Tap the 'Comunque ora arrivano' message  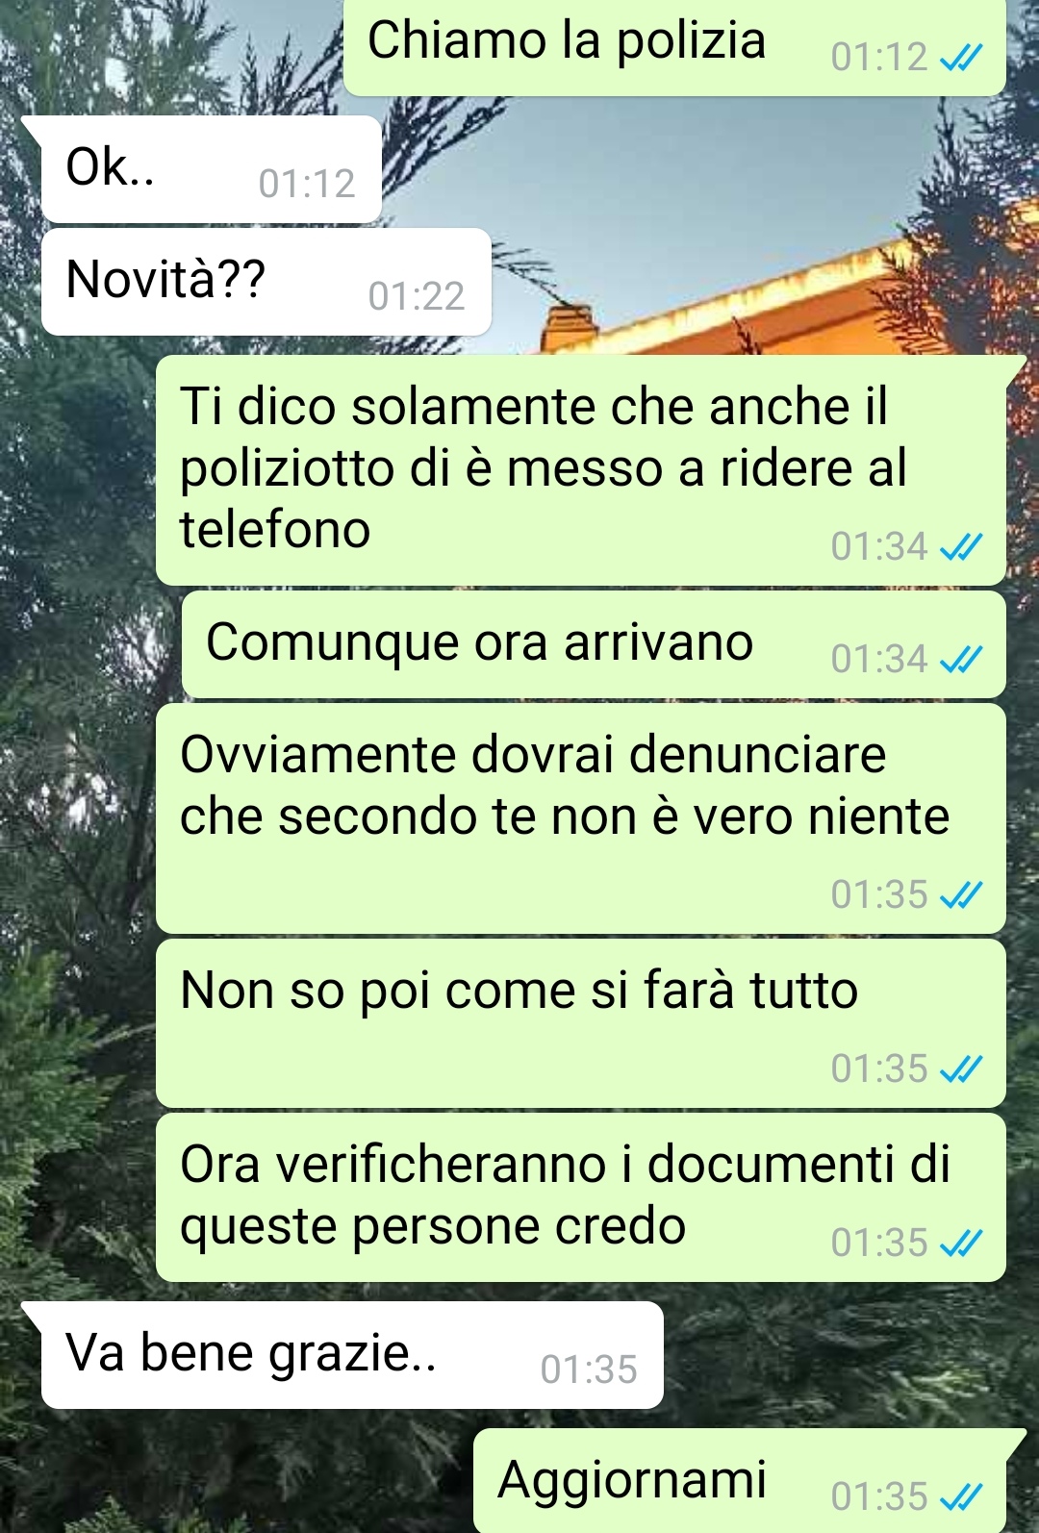click(594, 644)
